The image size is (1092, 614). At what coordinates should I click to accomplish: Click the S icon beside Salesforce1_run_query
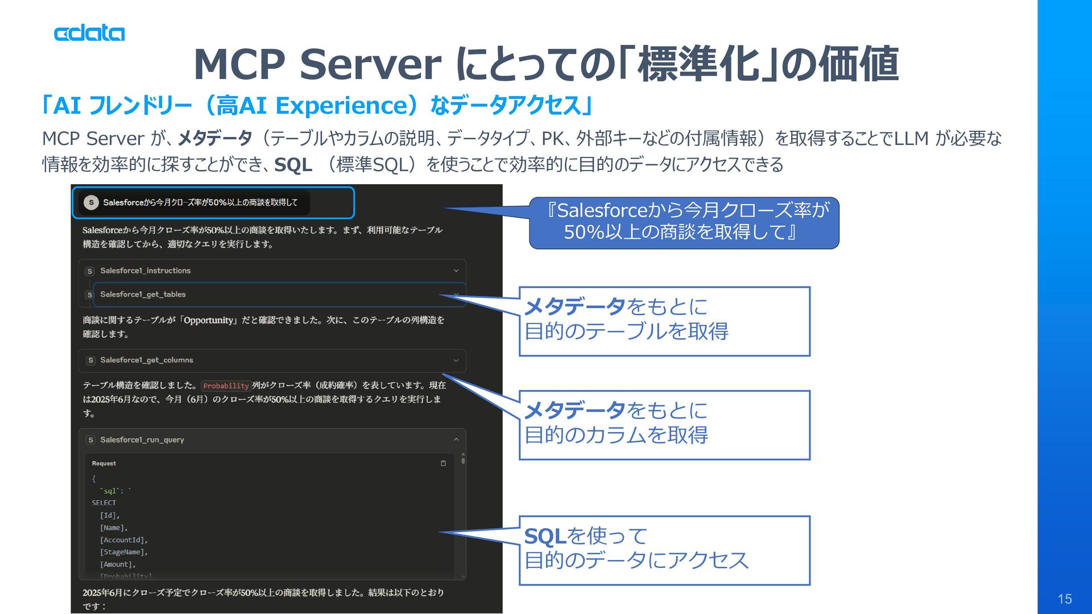pyautogui.click(x=90, y=440)
